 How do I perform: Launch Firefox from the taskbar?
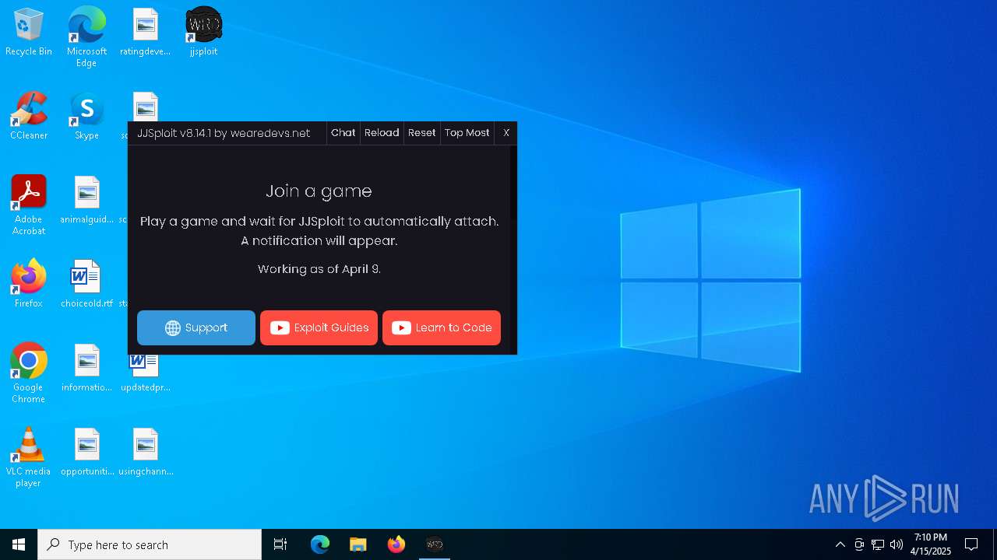click(396, 544)
